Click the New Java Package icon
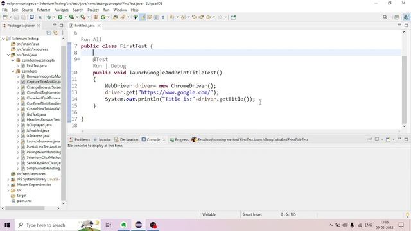 pyautogui.click(x=96, y=17)
